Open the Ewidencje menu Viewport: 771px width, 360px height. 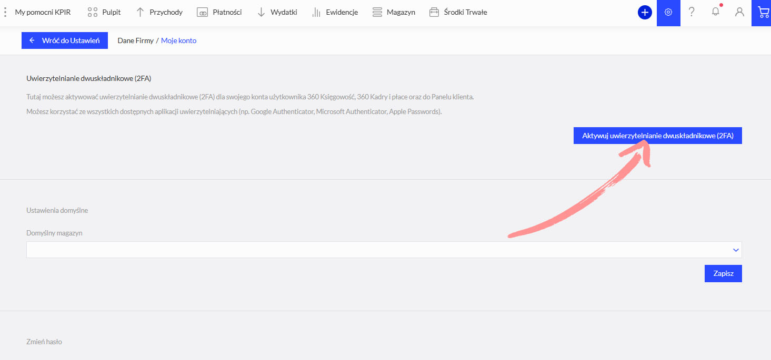tap(335, 12)
